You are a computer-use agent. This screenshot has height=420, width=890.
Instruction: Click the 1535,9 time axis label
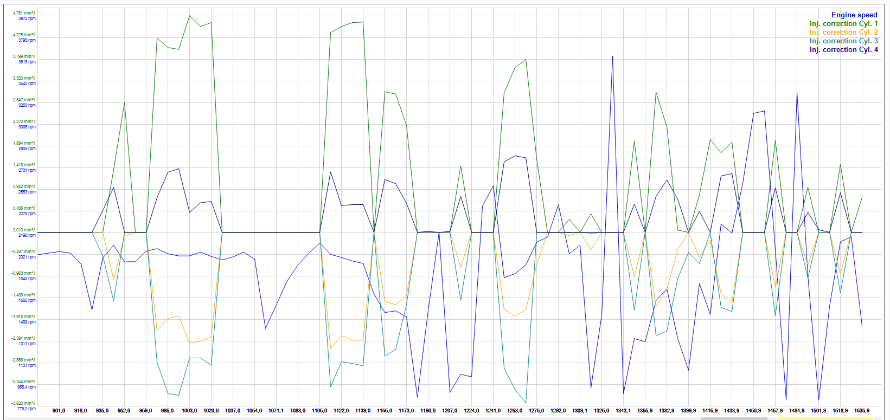[861, 411]
